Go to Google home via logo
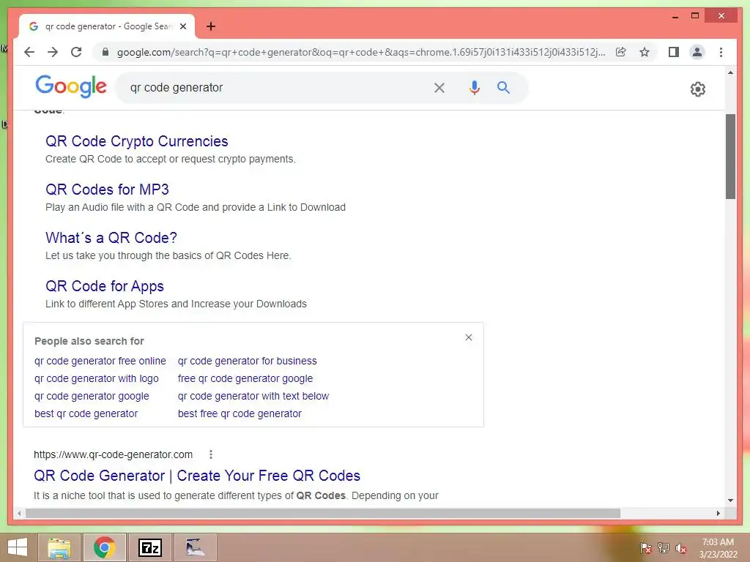750x562 pixels. pyautogui.click(x=71, y=86)
